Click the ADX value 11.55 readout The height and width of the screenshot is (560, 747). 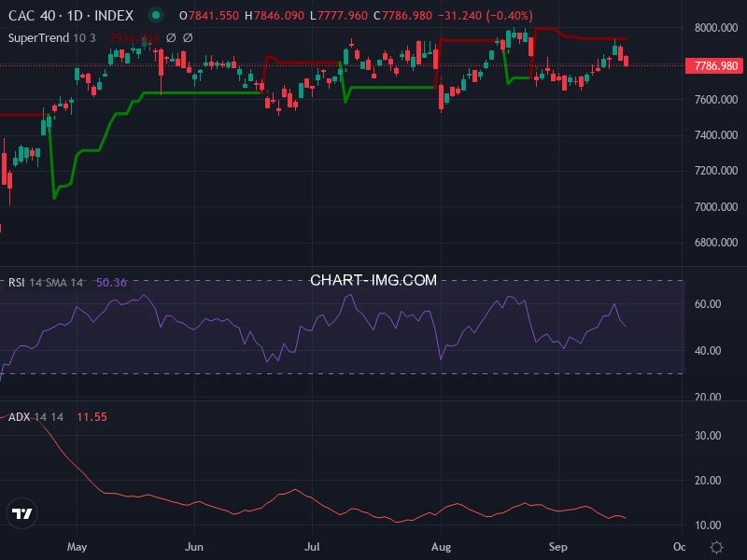(x=92, y=417)
